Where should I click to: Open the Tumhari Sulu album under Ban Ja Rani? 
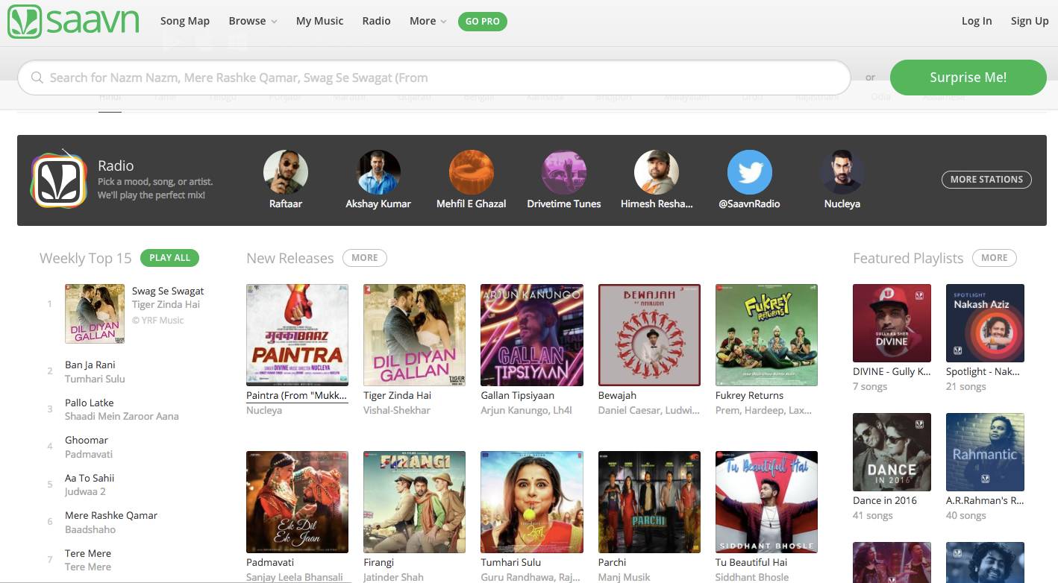[x=95, y=379]
